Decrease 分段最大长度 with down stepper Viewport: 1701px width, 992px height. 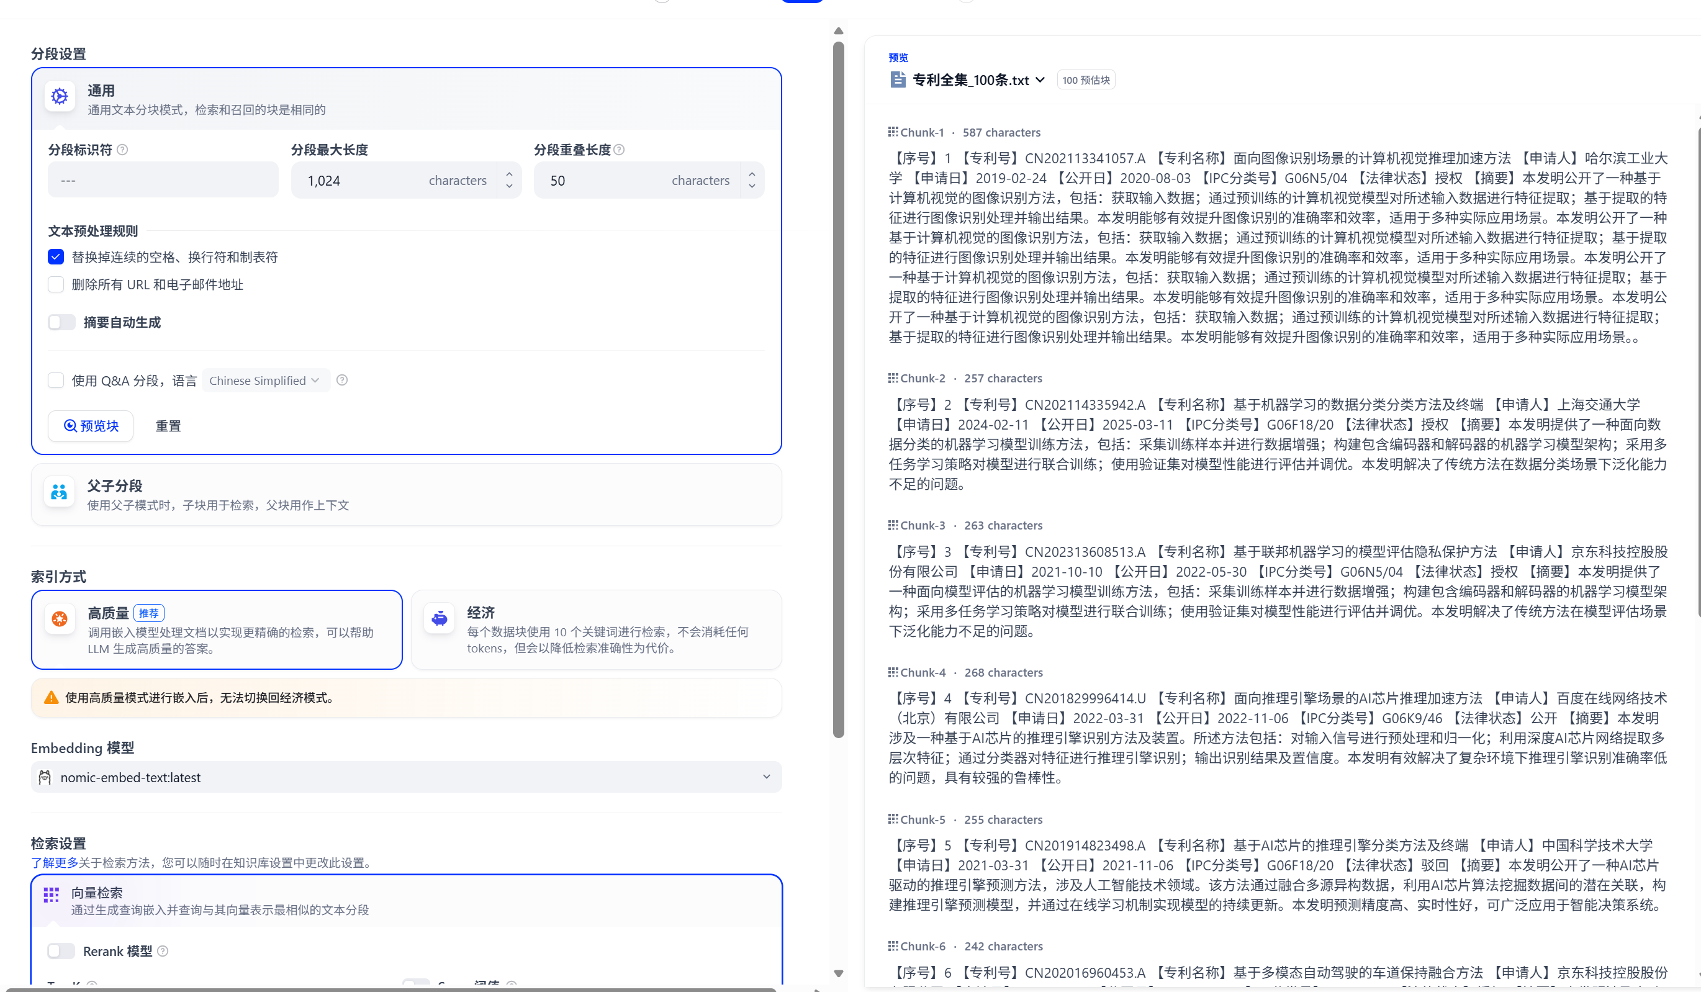tap(509, 186)
